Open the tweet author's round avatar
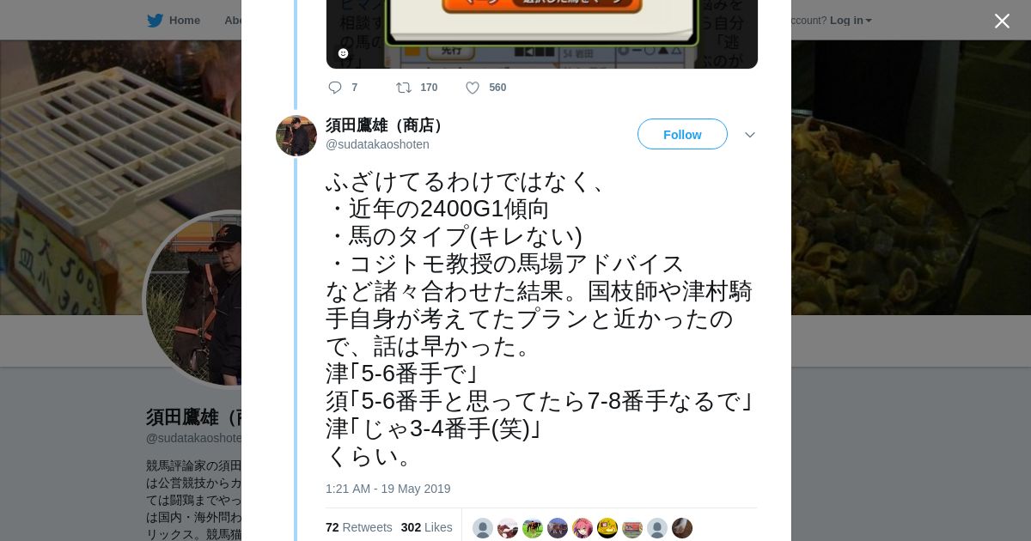The image size is (1031, 541). click(x=296, y=136)
